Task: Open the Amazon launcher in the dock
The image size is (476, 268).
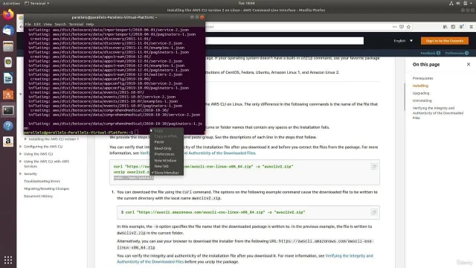Action: (x=8, y=142)
